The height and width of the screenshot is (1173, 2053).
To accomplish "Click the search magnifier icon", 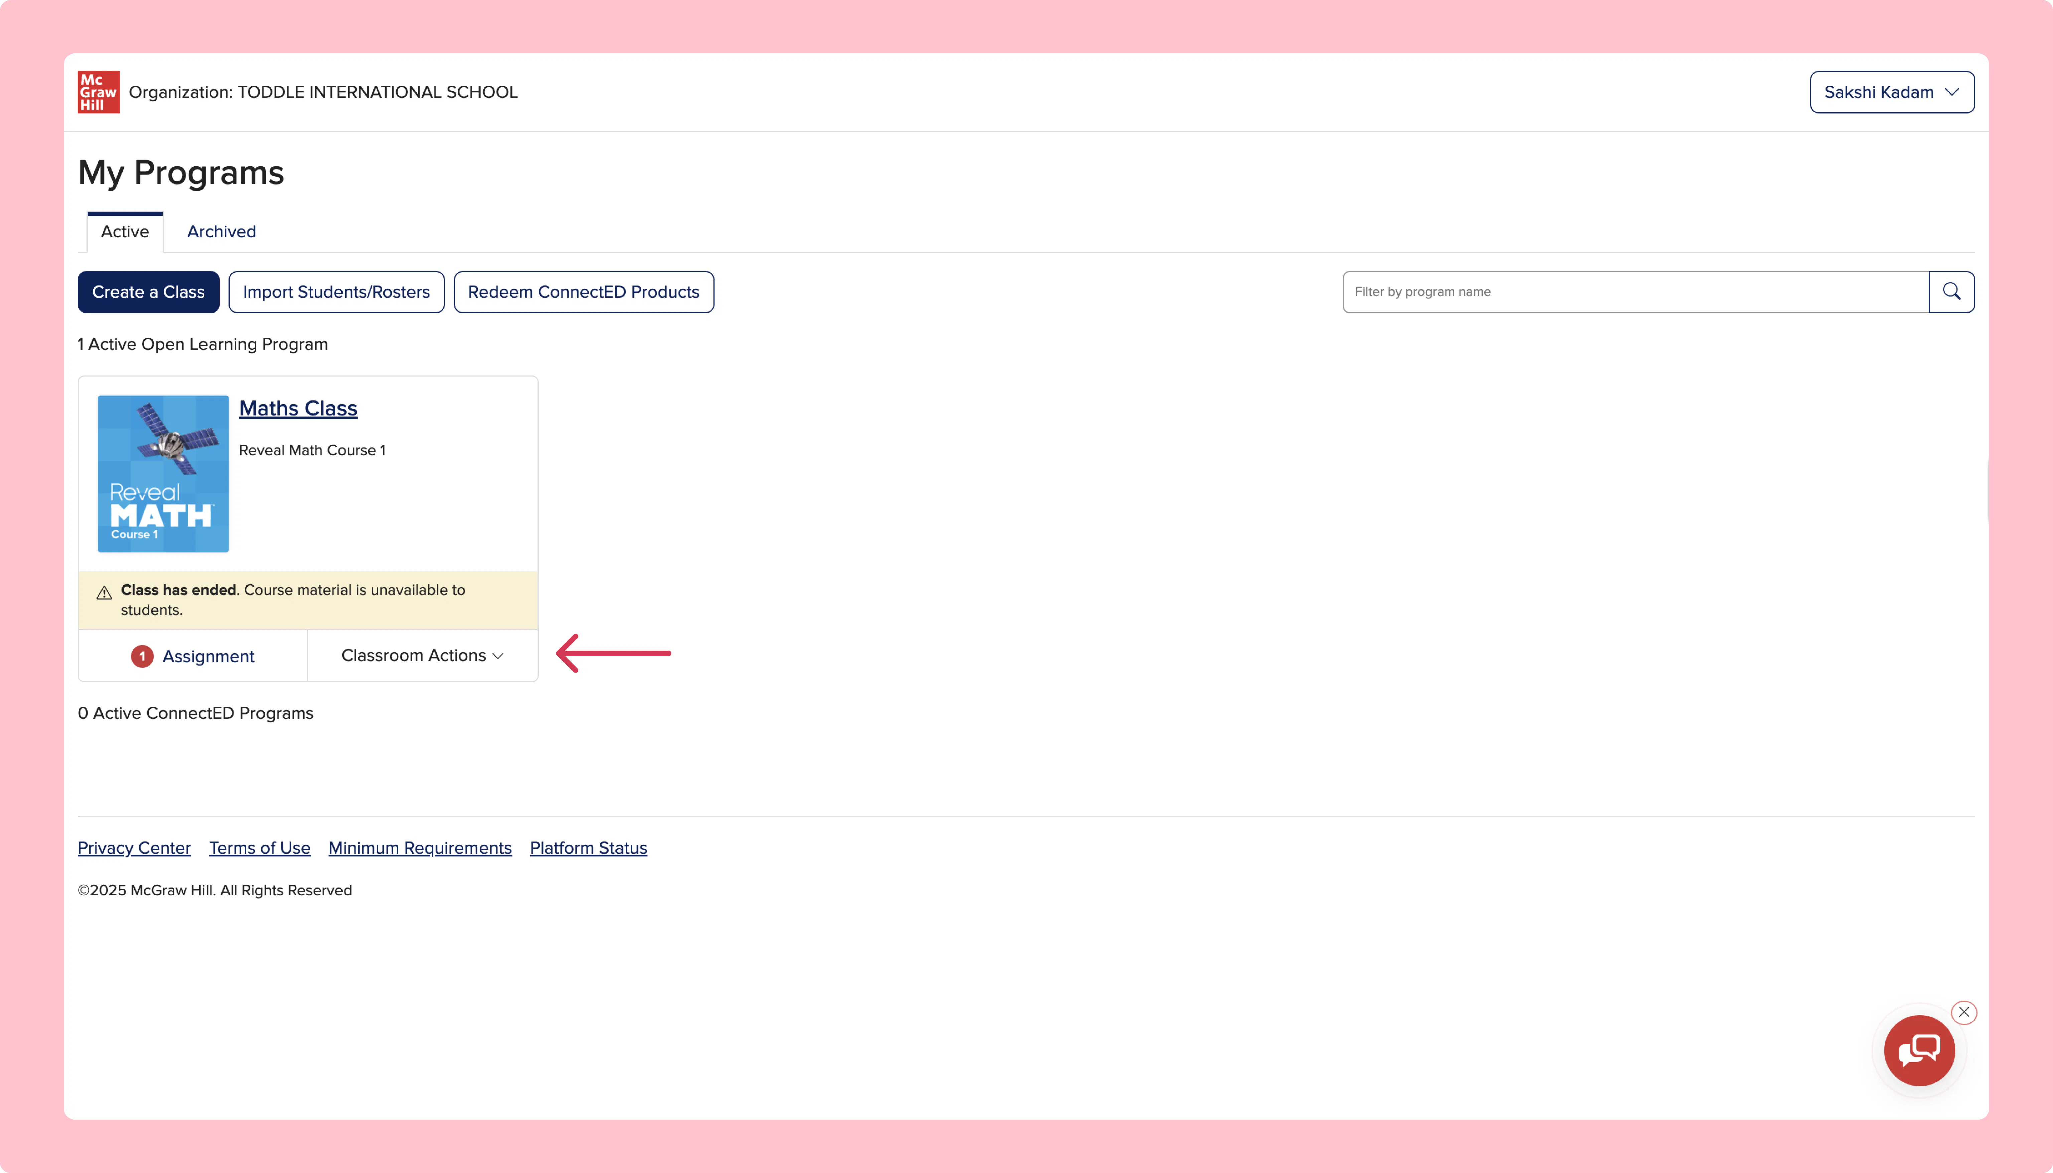I will tap(1951, 292).
